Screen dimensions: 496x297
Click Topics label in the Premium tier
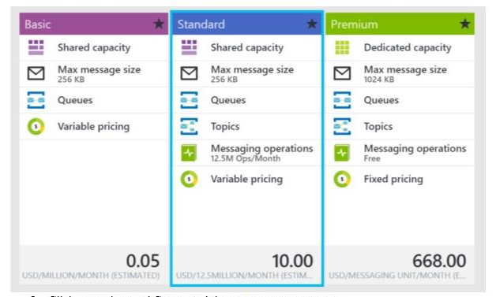(x=378, y=127)
